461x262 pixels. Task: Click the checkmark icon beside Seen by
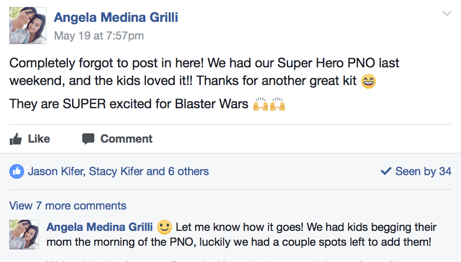(386, 171)
